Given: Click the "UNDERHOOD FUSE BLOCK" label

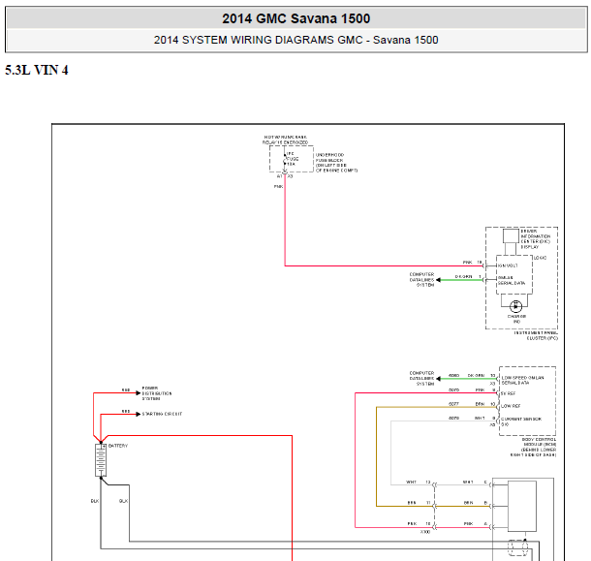Looking at the screenshot, I should [x=336, y=163].
